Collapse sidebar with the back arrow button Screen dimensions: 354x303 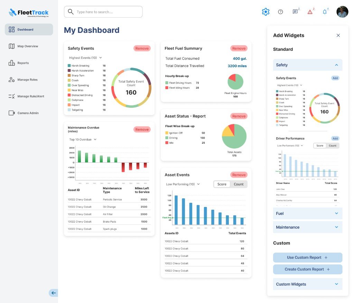[54, 293]
